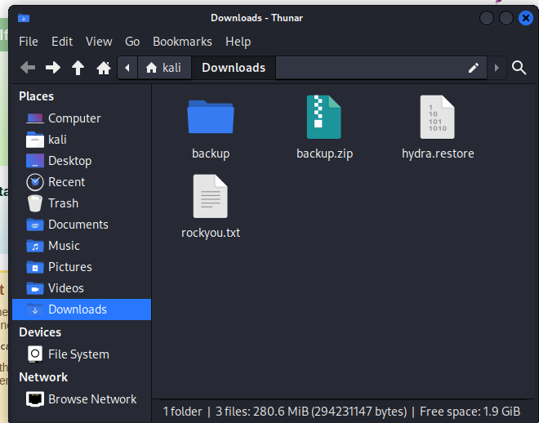Click the Free space status text

coord(470,412)
